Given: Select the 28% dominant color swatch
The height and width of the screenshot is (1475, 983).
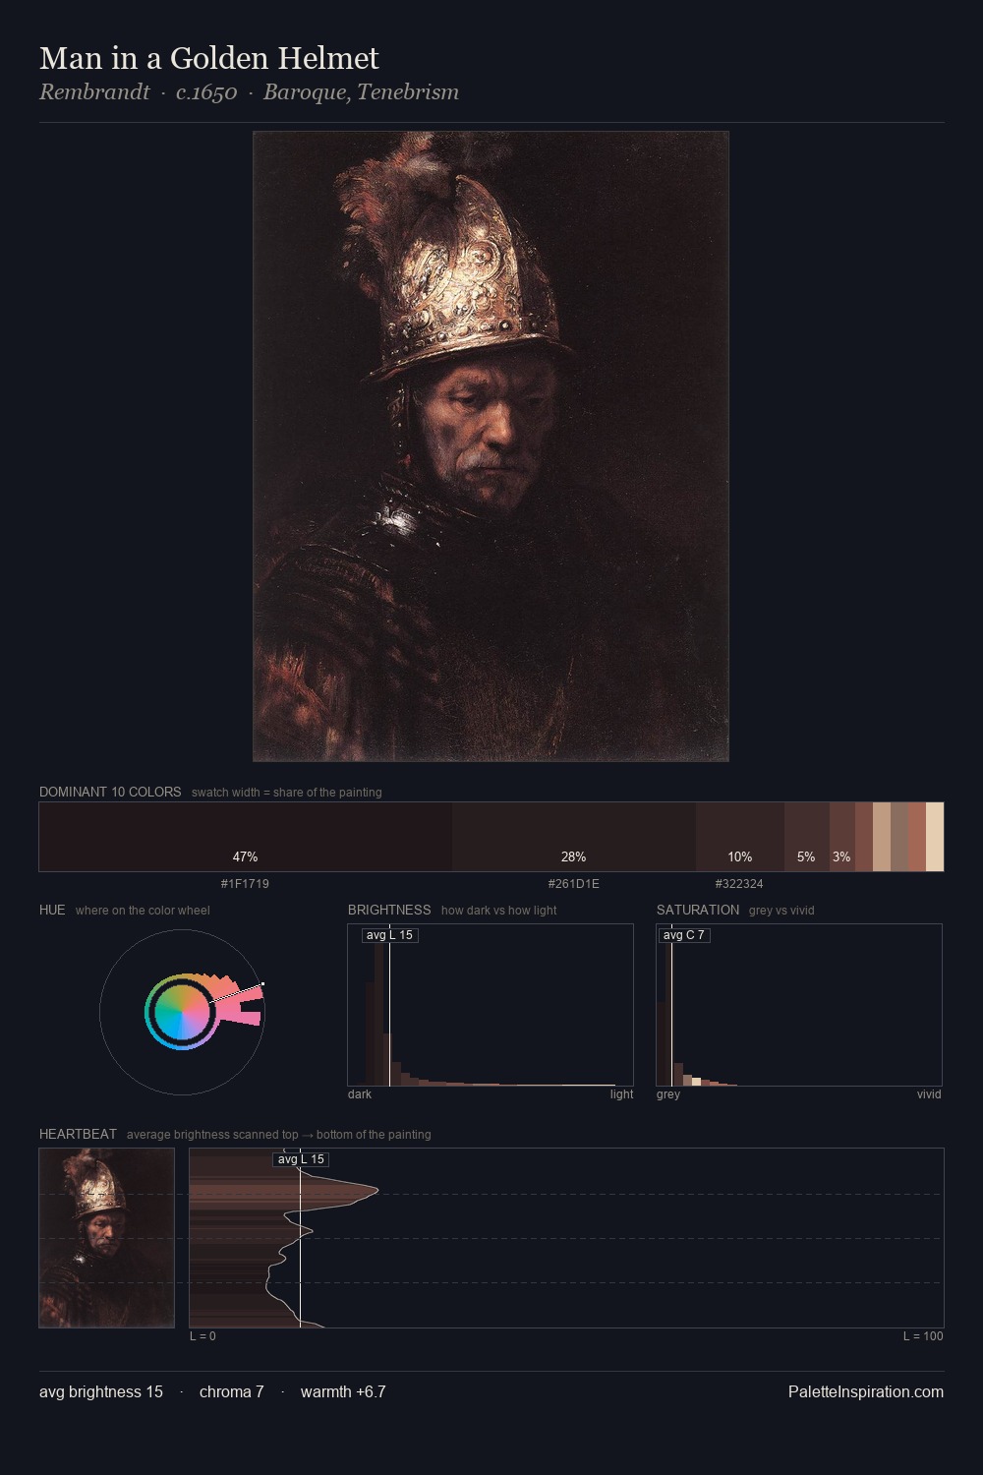Looking at the screenshot, I should (x=574, y=837).
